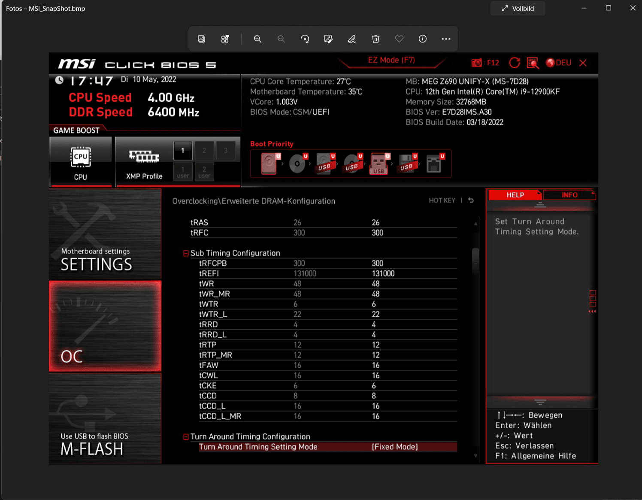
Task: Edit the tCKE value 6
Action: tap(374, 385)
